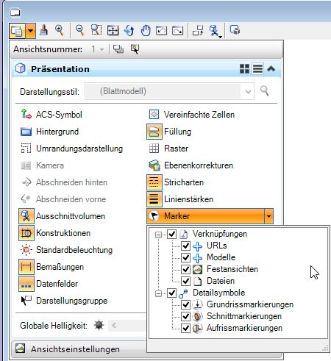Image resolution: width=331 pixels, height=361 pixels.
Task: Click the Update View brush icon
Action: (x=44, y=31)
